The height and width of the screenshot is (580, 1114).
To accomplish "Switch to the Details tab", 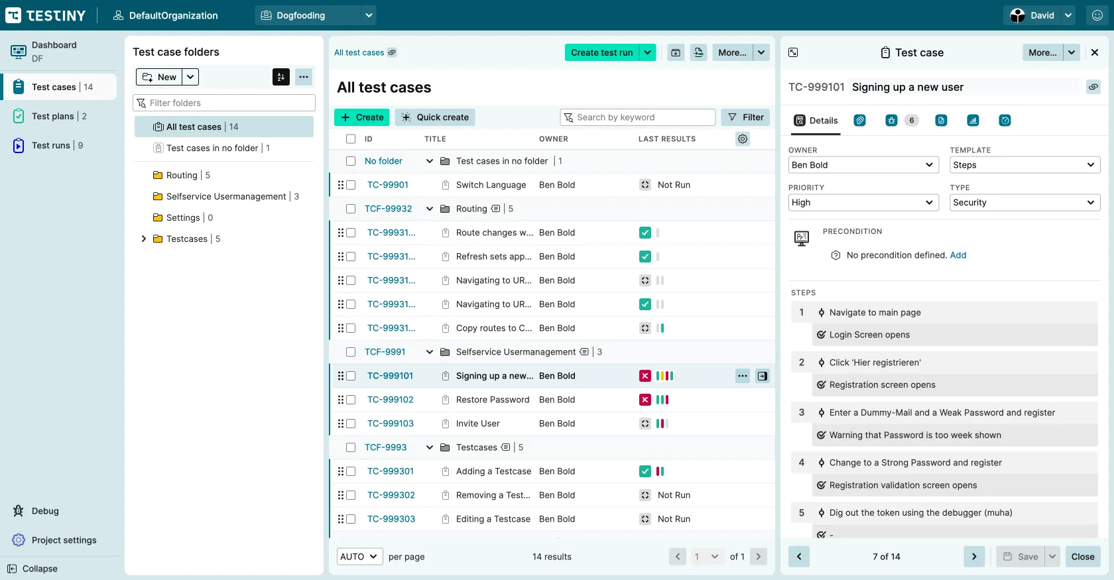I will 816,121.
